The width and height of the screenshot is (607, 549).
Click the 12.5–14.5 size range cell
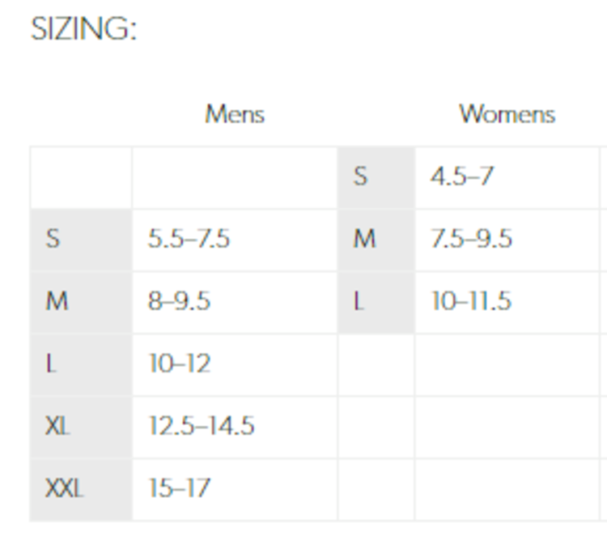click(202, 426)
